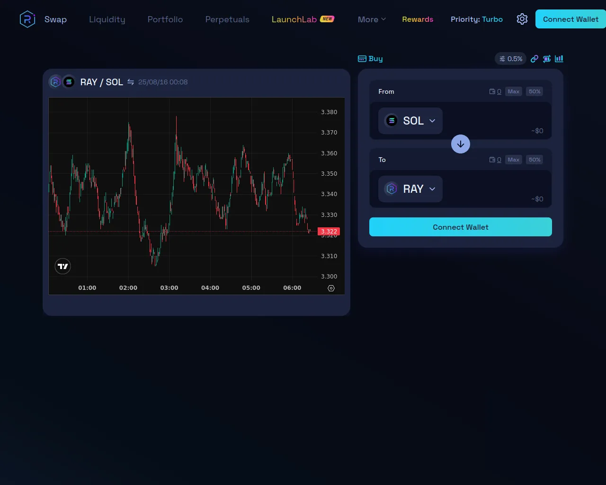Click the wallet balance in From row

tap(495, 91)
